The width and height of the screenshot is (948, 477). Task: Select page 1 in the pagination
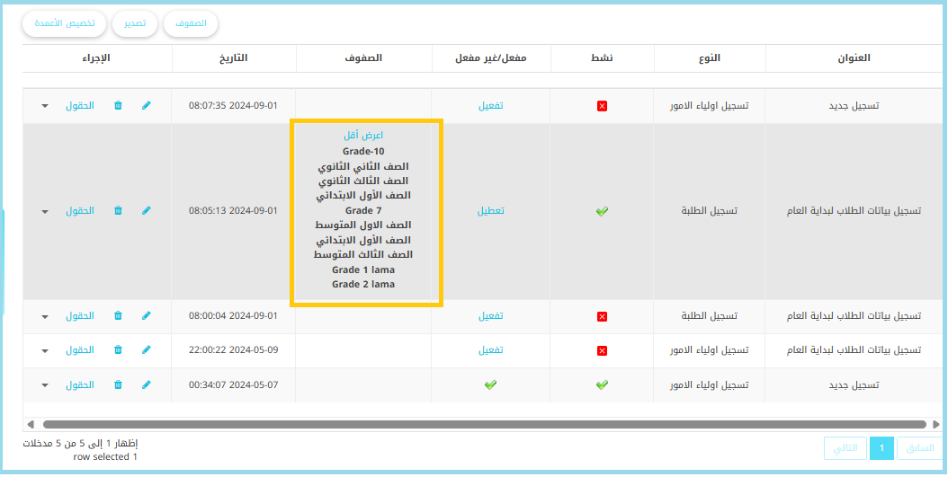tap(881, 447)
